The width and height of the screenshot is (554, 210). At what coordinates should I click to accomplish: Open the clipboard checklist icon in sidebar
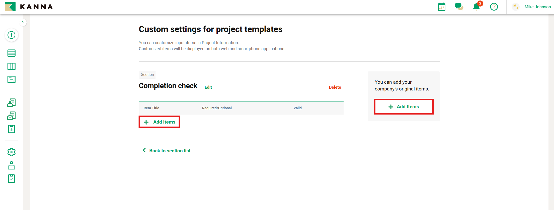pos(11,179)
